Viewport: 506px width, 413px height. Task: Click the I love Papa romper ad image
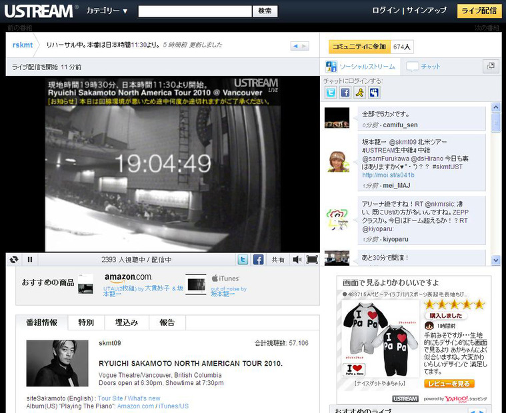(380, 338)
